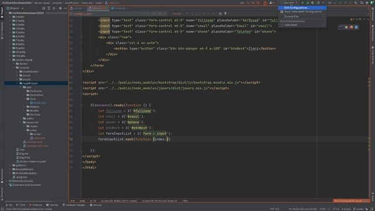The width and height of the screenshot is (375, 211).
Task: Click the user account icon in toolbar
Action: pos(271,2)
